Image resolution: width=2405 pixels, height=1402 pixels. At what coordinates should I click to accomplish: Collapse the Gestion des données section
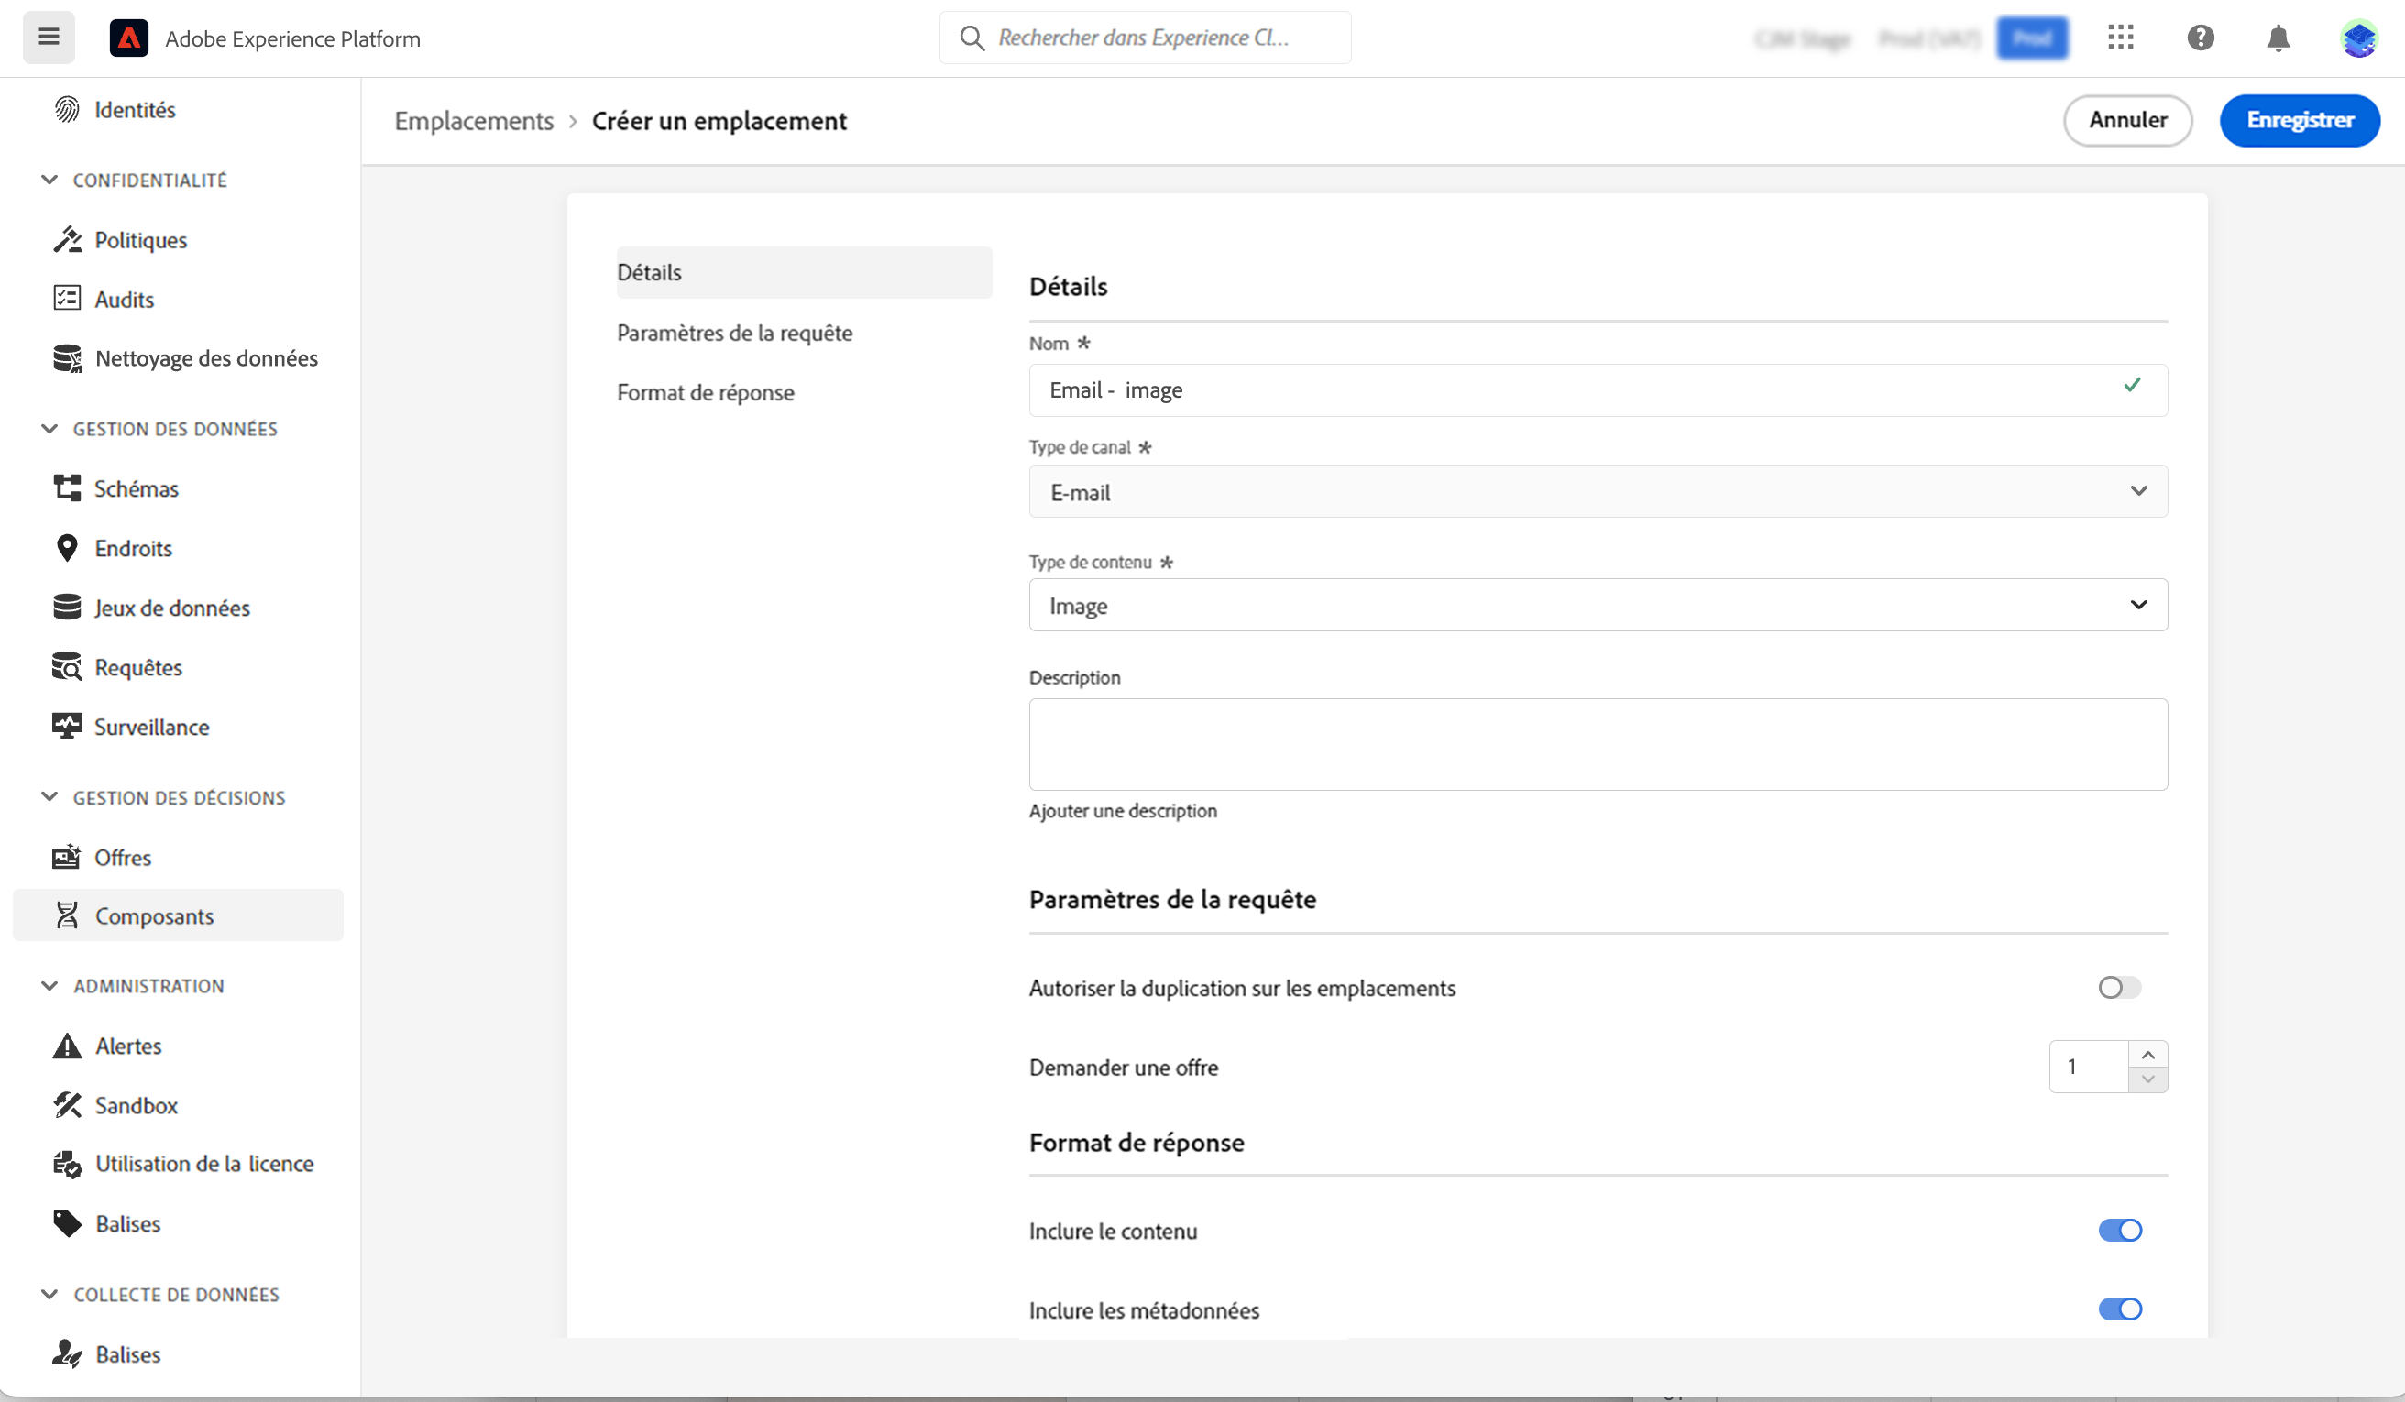[x=49, y=429]
